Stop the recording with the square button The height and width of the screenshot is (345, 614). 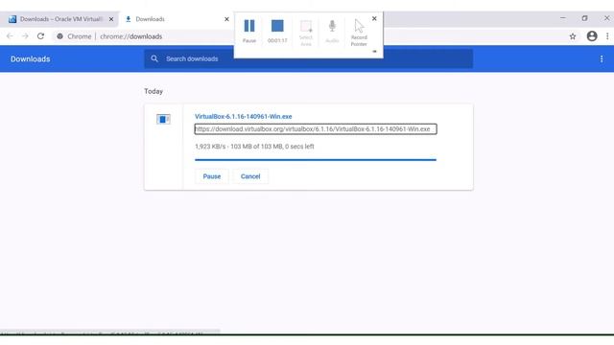pos(277,31)
